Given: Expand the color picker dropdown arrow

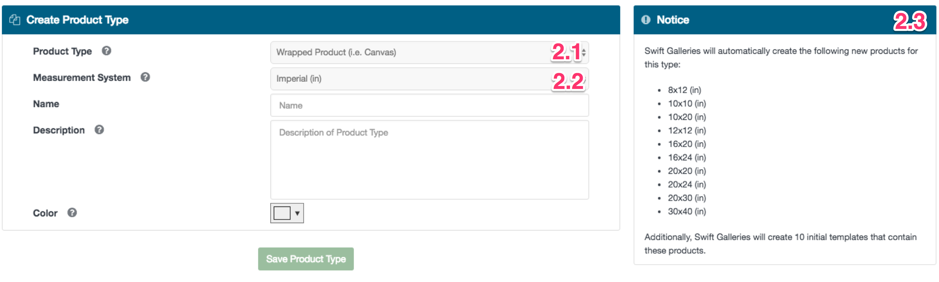Looking at the screenshot, I should [297, 213].
